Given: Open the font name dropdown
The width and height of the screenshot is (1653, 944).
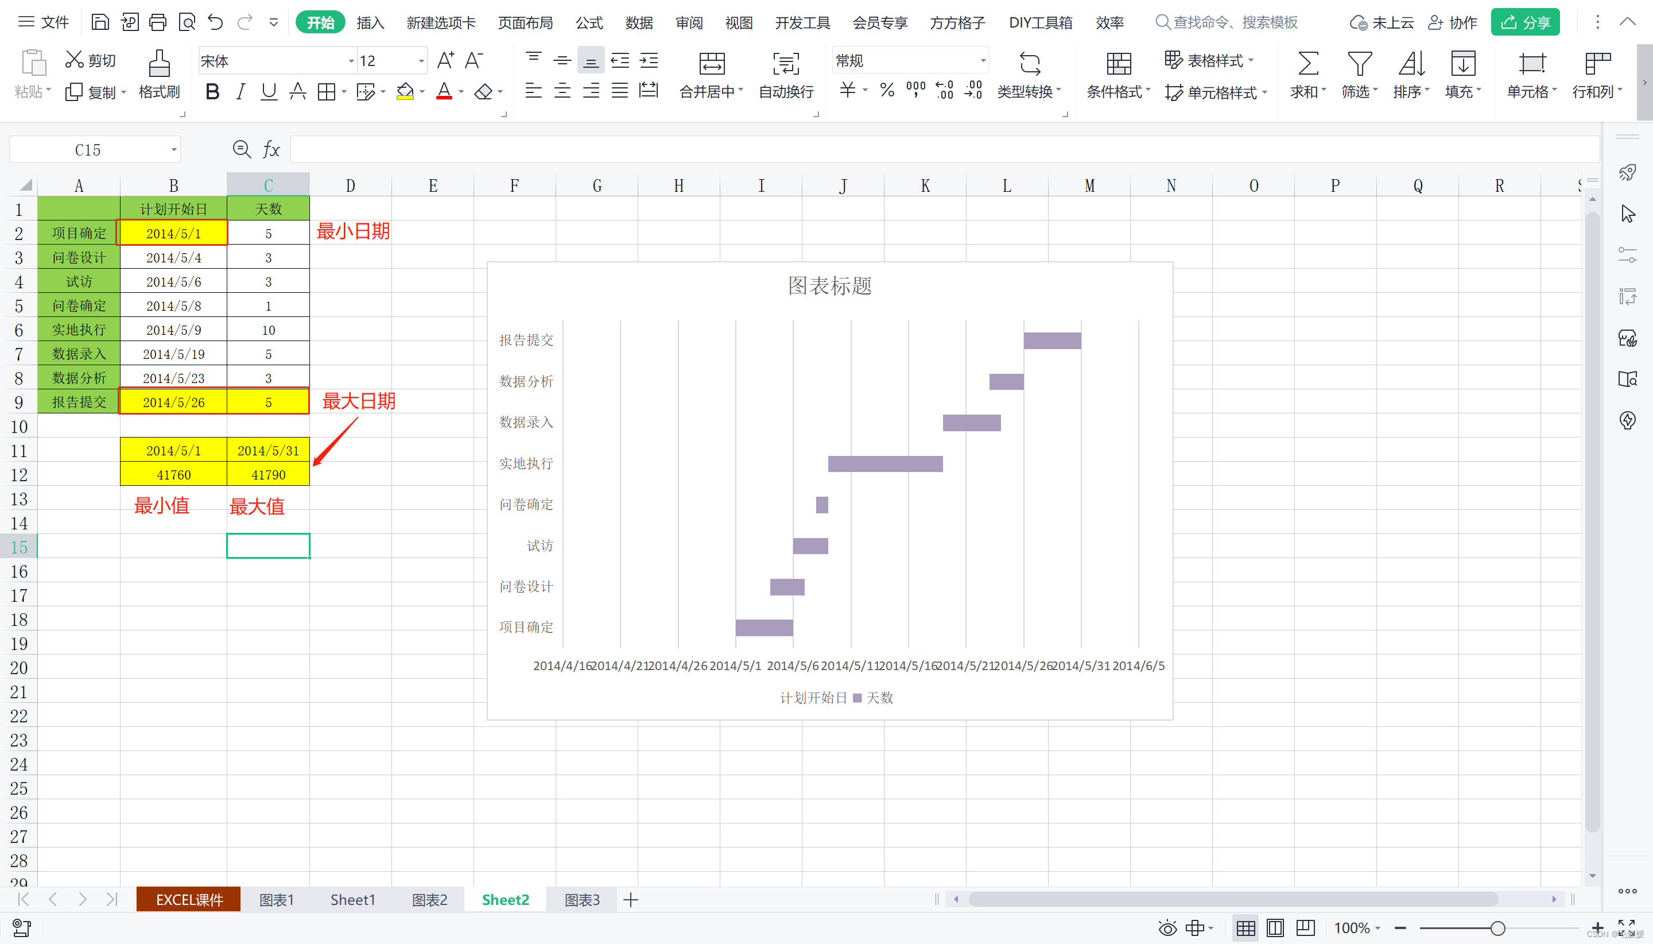Looking at the screenshot, I should [x=351, y=61].
